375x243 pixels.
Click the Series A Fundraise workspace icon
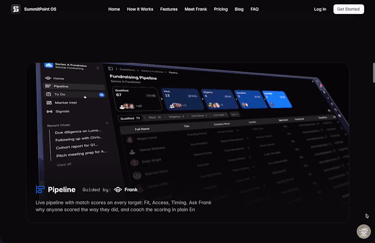point(49,65)
